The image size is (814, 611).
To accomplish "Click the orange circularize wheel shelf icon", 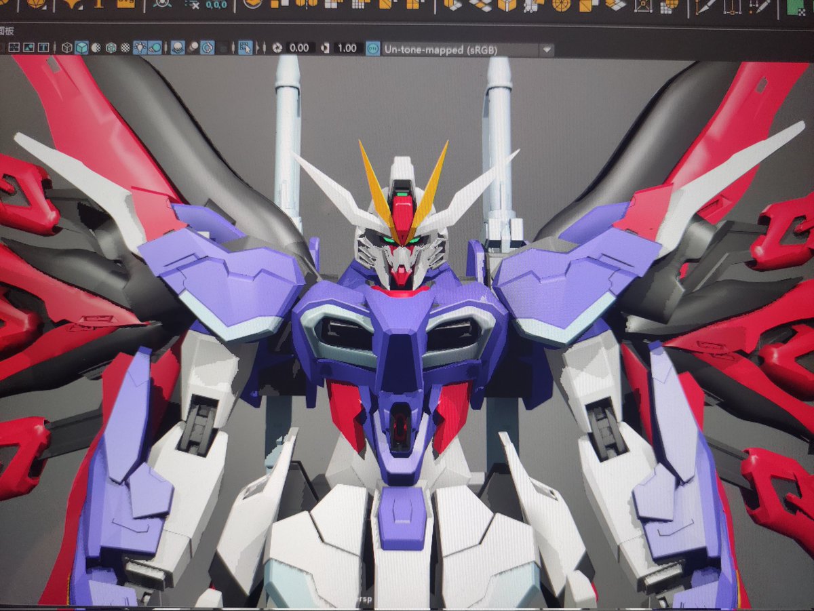I will 561,5.
